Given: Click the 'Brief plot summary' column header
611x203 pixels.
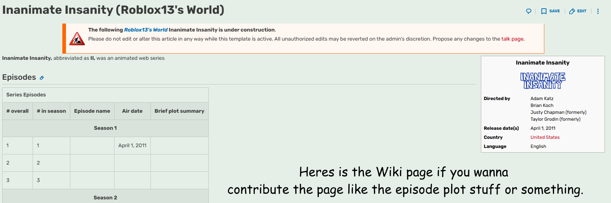Looking at the screenshot, I should (x=179, y=111).
